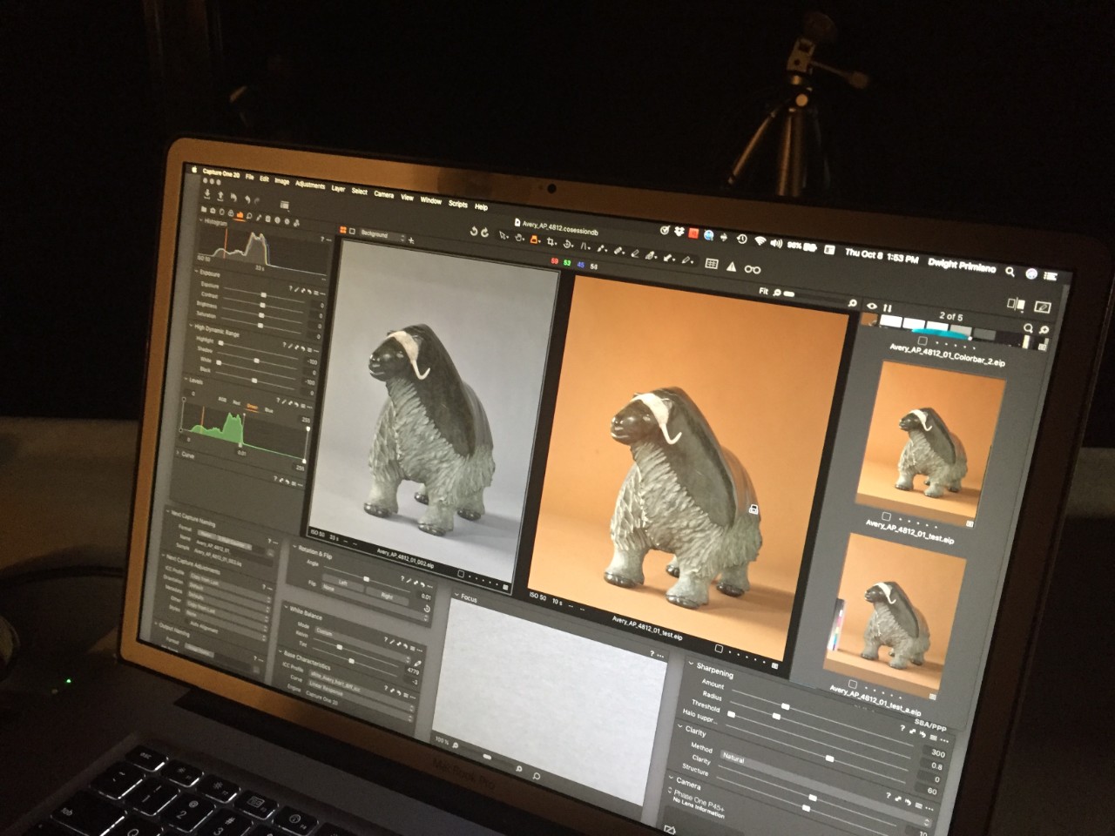Choose the Select pointer cursor tool
1115x836 pixels.
[x=503, y=235]
